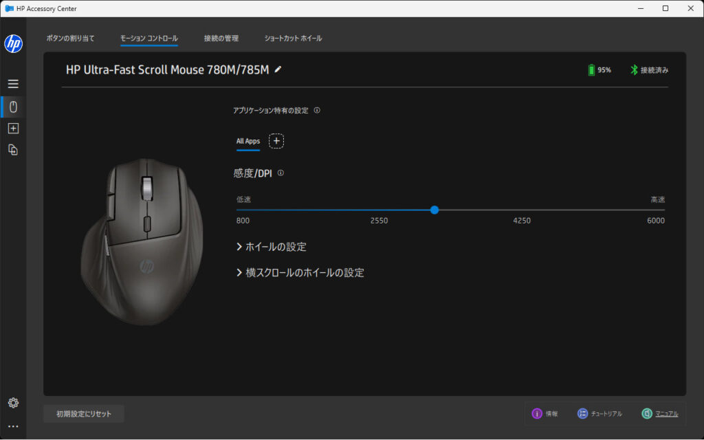Expand 横スクロールのホイールの設定 section

300,273
